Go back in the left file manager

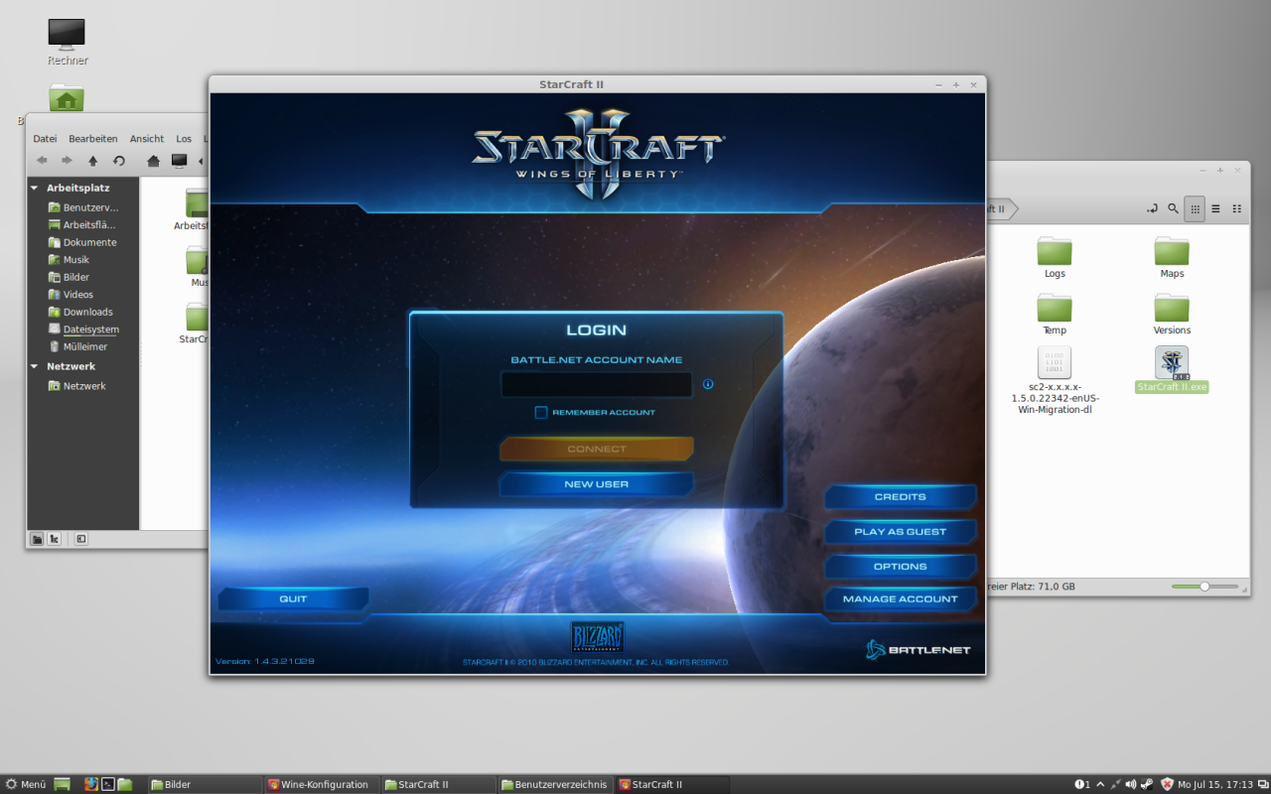[x=42, y=161]
